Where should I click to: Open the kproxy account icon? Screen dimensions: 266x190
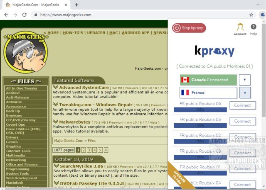[x=240, y=29]
